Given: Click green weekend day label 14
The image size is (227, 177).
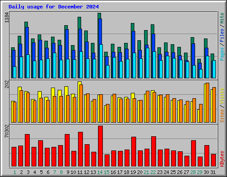Looking at the screenshot, I should 100,172.
